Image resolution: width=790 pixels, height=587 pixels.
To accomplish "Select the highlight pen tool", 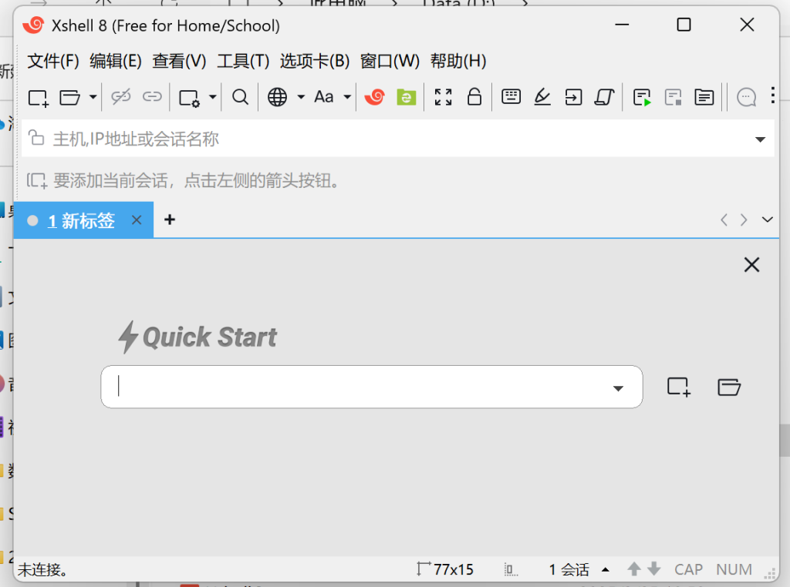I will coord(542,97).
